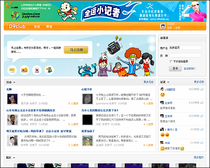
Task: Click the round heart playing-card games icon
Action: pyautogui.click(x=37, y=70)
